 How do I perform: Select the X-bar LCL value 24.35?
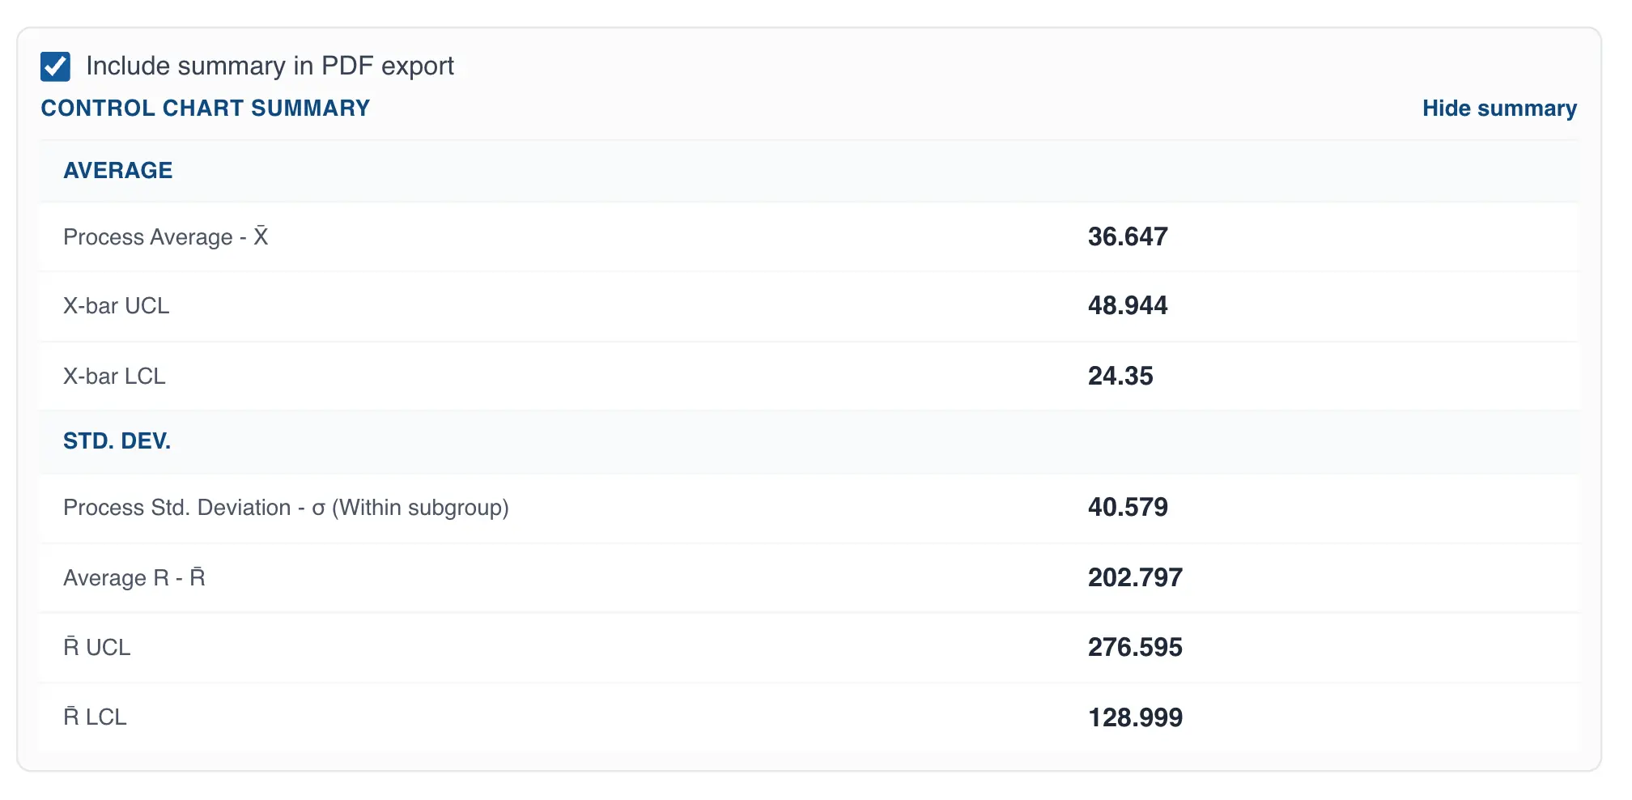pos(1120,377)
